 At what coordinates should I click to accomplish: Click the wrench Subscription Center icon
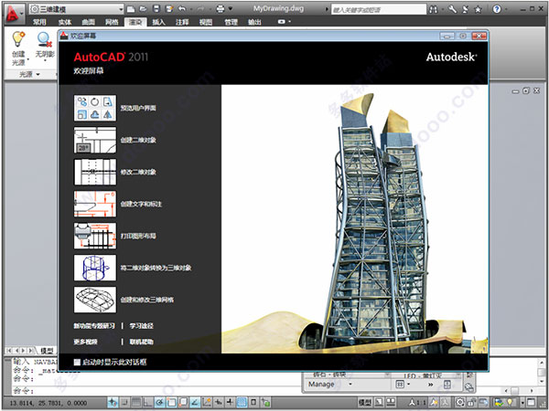click(x=452, y=9)
